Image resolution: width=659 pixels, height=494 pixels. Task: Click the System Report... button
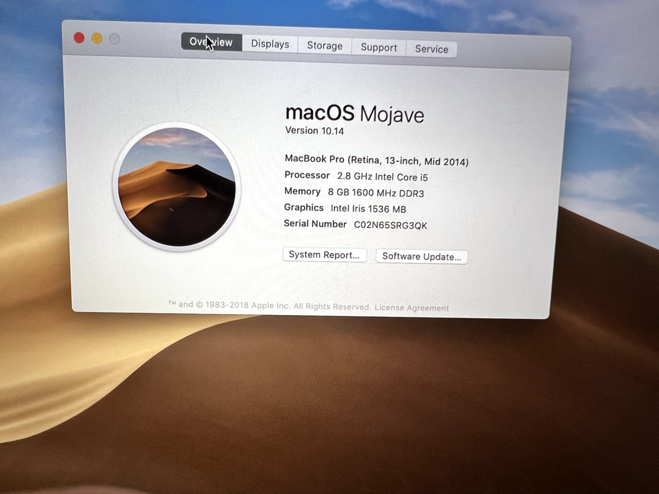tap(325, 255)
